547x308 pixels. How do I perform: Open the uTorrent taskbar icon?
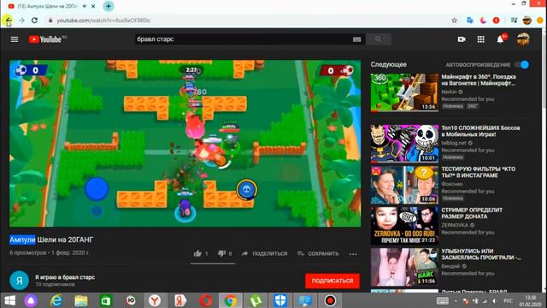(256, 300)
